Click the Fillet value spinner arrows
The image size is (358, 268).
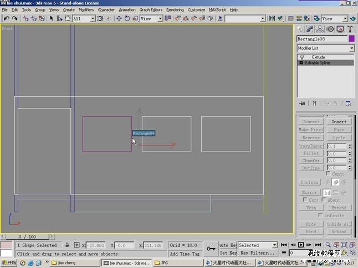(350, 154)
